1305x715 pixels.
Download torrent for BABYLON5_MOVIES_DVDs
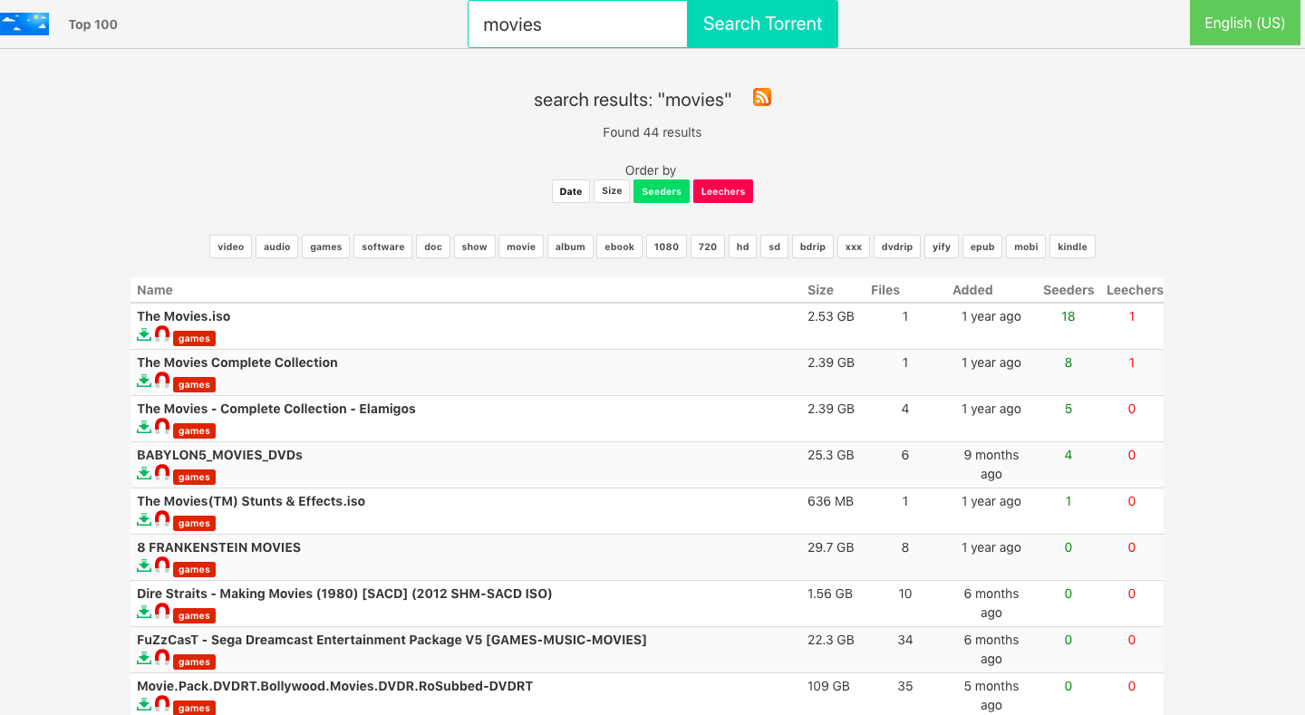coord(144,473)
